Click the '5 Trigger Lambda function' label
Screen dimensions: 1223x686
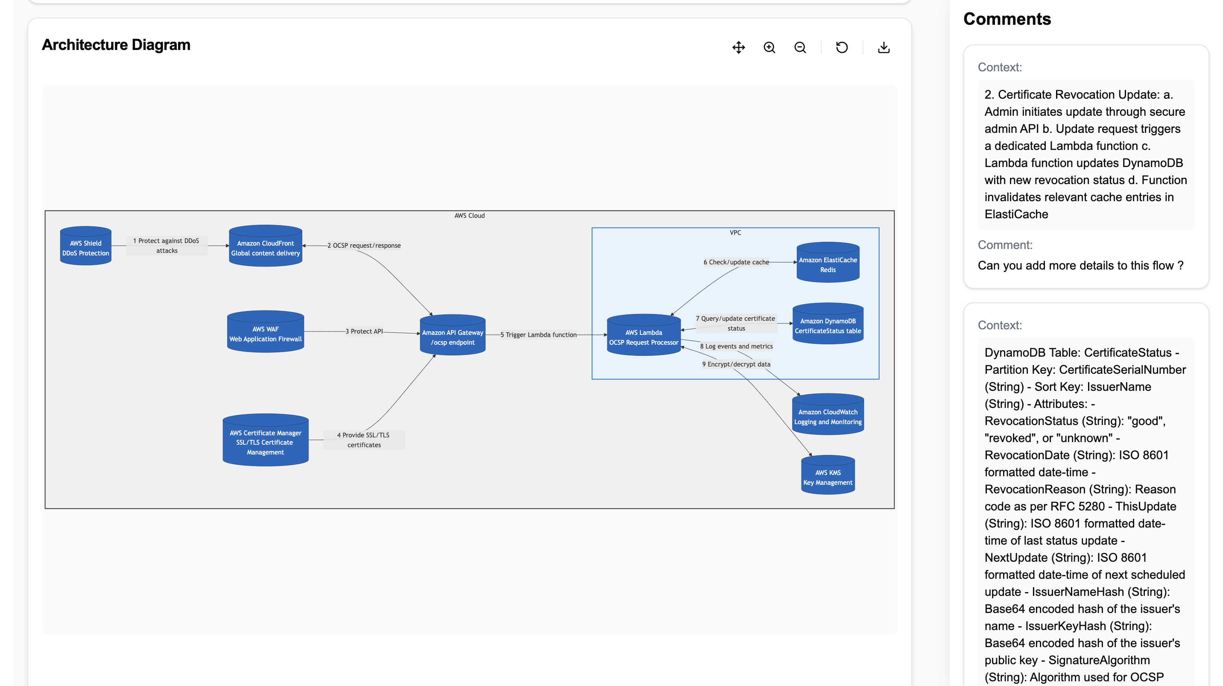click(538, 335)
